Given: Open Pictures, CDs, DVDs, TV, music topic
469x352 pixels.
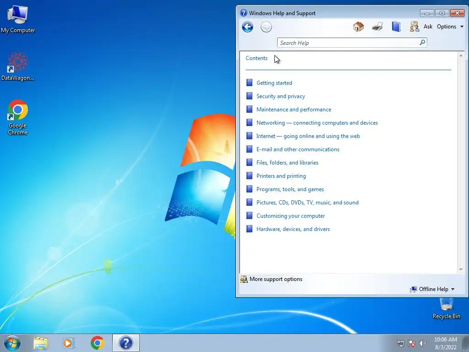Looking at the screenshot, I should [x=307, y=203].
